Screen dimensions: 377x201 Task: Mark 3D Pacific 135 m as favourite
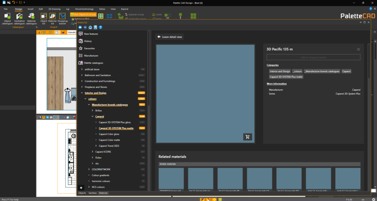coord(358,49)
